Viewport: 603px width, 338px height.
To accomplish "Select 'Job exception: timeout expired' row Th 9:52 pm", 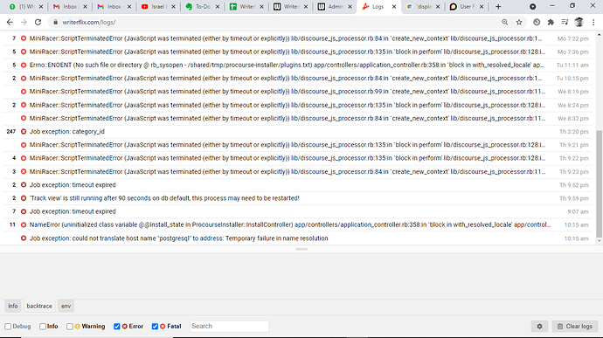I will (x=297, y=185).
